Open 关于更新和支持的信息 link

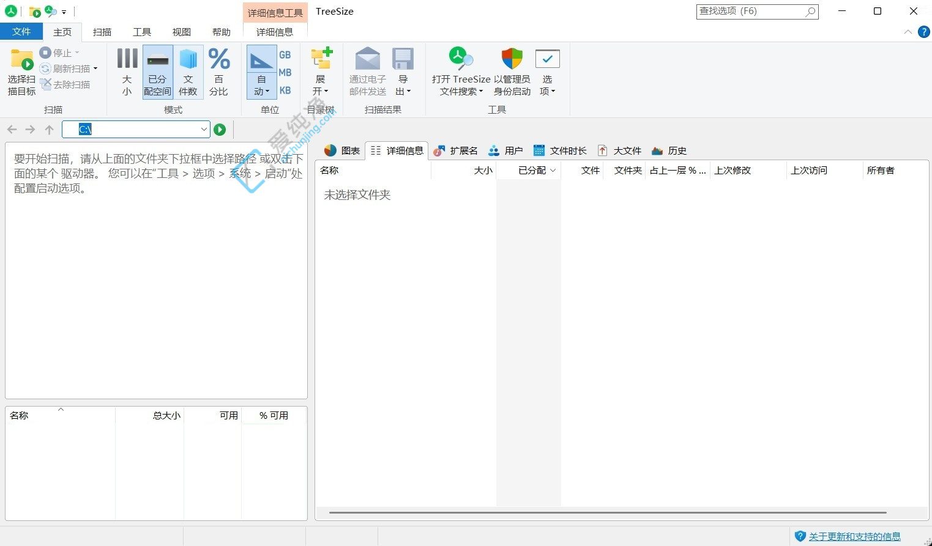click(x=855, y=536)
